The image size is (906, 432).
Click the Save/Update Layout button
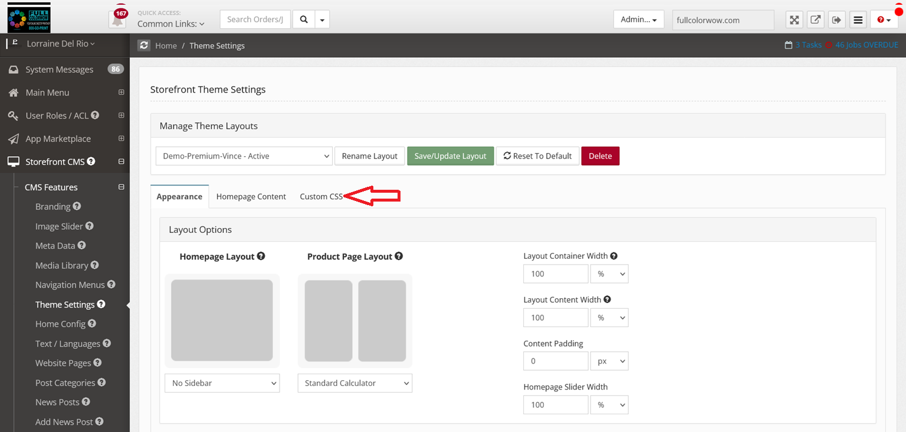(x=450, y=156)
